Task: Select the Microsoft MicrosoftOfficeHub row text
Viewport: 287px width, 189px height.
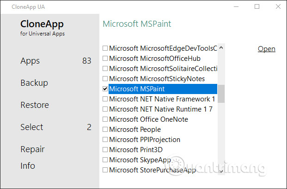Action: coord(155,59)
